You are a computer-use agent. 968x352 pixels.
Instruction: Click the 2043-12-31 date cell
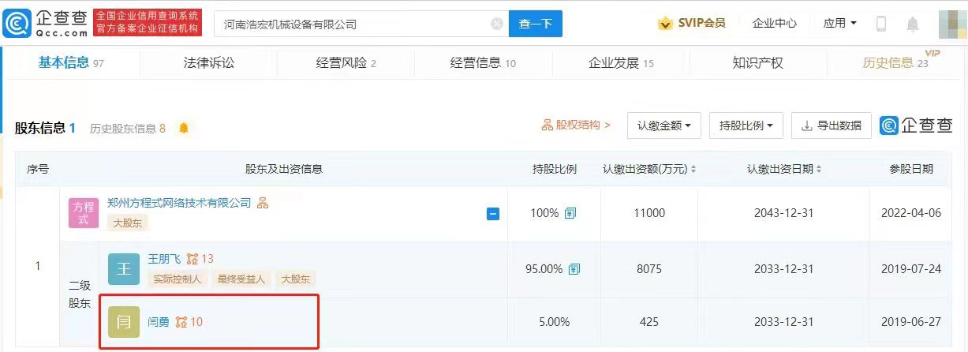(784, 213)
